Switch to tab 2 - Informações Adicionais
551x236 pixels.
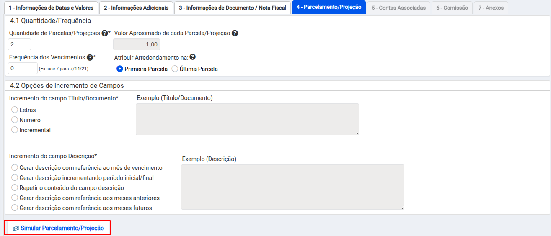pyautogui.click(x=136, y=8)
